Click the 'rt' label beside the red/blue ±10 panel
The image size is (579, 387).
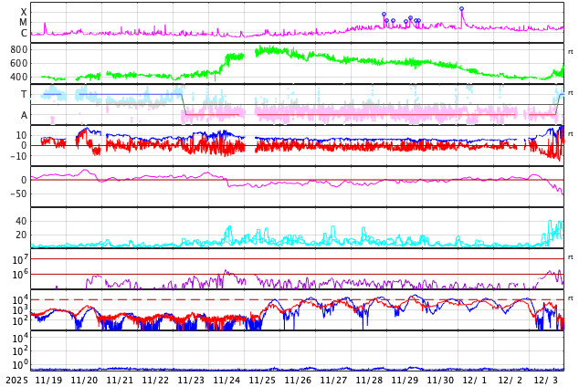(x=570, y=134)
